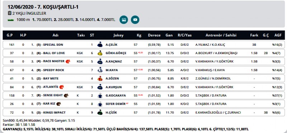Click Z.GÜNELİ / N.DEMİRKOL trainer-owner cell
Screen dimensions: 287x133
[213, 78]
